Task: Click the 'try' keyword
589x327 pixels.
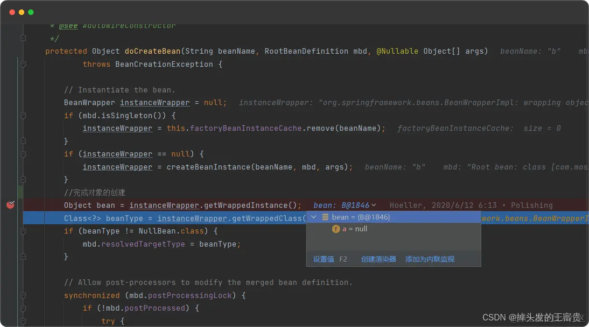Action: [108, 321]
